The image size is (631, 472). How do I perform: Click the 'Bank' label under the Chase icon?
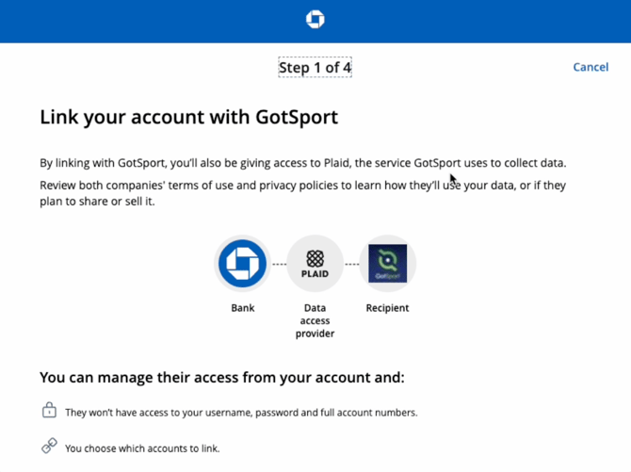243,308
